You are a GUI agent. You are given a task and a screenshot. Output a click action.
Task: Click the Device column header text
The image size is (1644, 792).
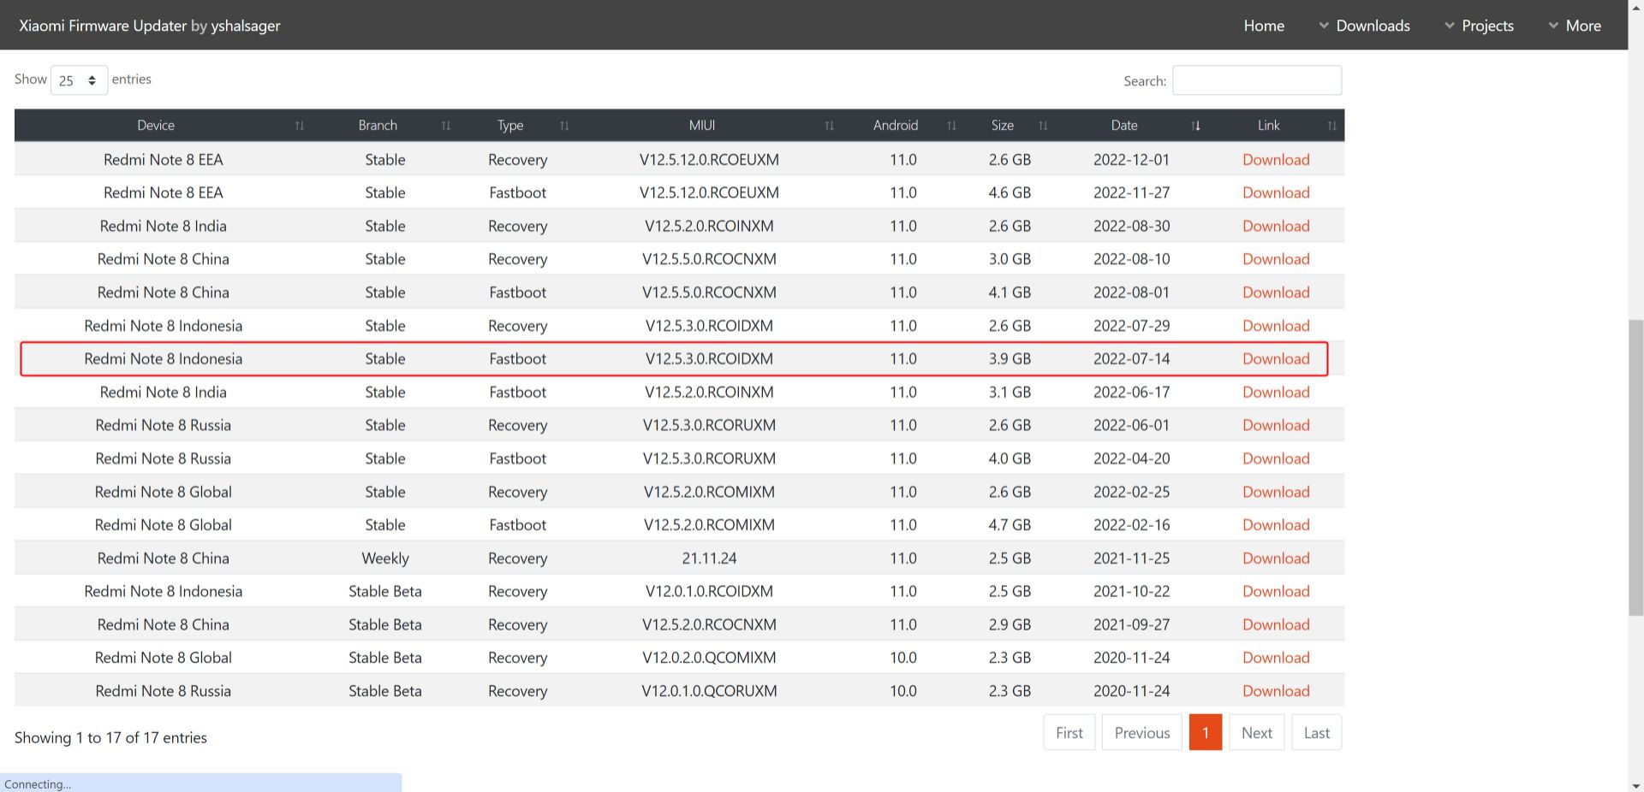[x=156, y=126]
